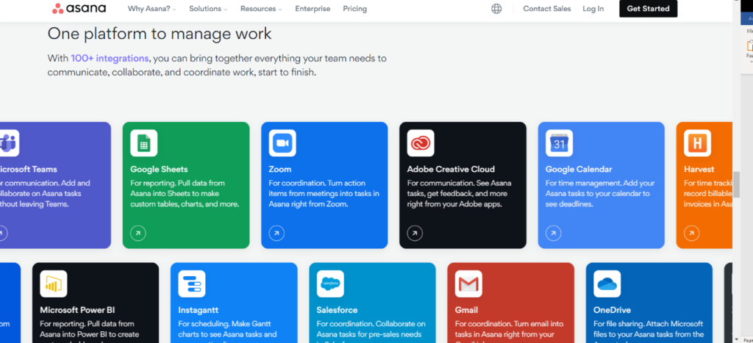Click the Harvest app icon
Viewport: 753px width, 343px height.
pyautogui.click(x=697, y=143)
